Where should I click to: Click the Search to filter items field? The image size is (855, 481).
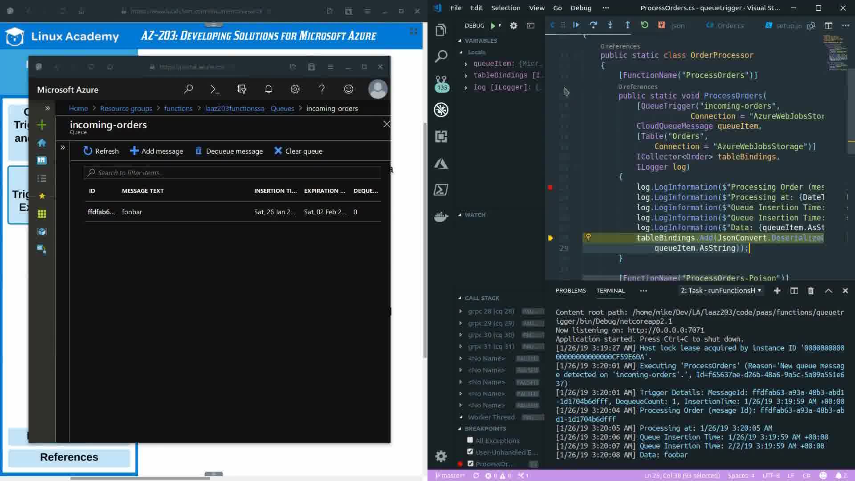[232, 173]
